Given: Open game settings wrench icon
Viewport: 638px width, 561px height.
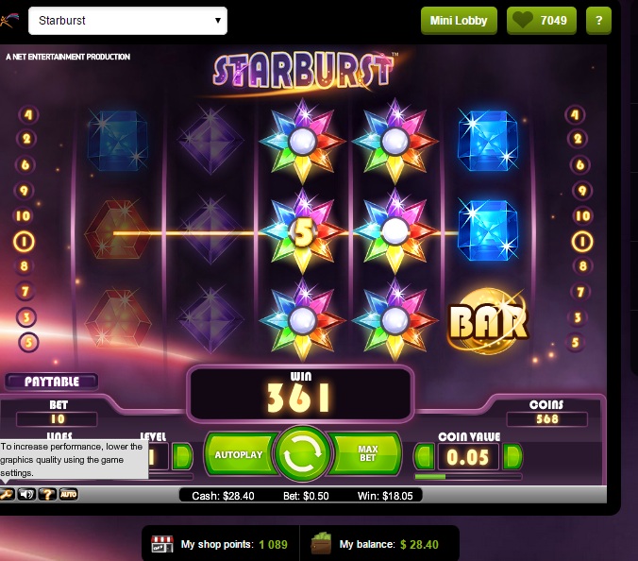Looking at the screenshot, I should coord(6,494).
